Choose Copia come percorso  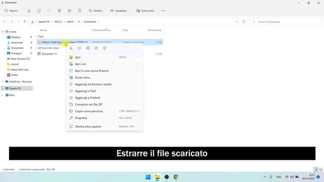coord(104,111)
